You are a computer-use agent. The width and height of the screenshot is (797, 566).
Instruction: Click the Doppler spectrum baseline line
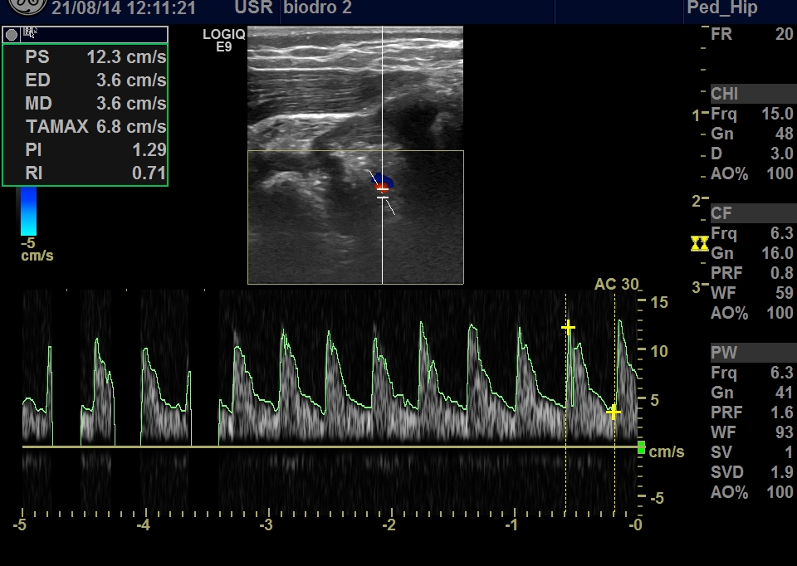332,447
